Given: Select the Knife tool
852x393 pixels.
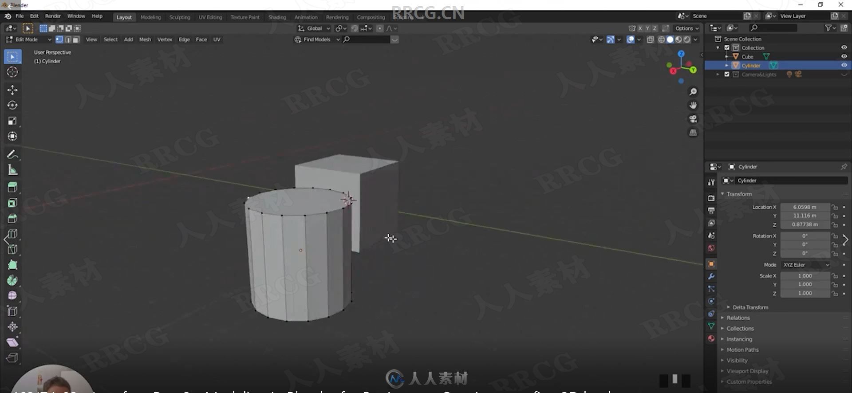Looking at the screenshot, I should [12, 249].
